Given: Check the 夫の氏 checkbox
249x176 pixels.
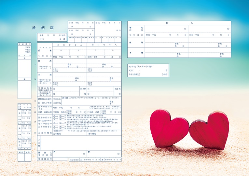Looking at the screenshot, I should tap(54, 99).
